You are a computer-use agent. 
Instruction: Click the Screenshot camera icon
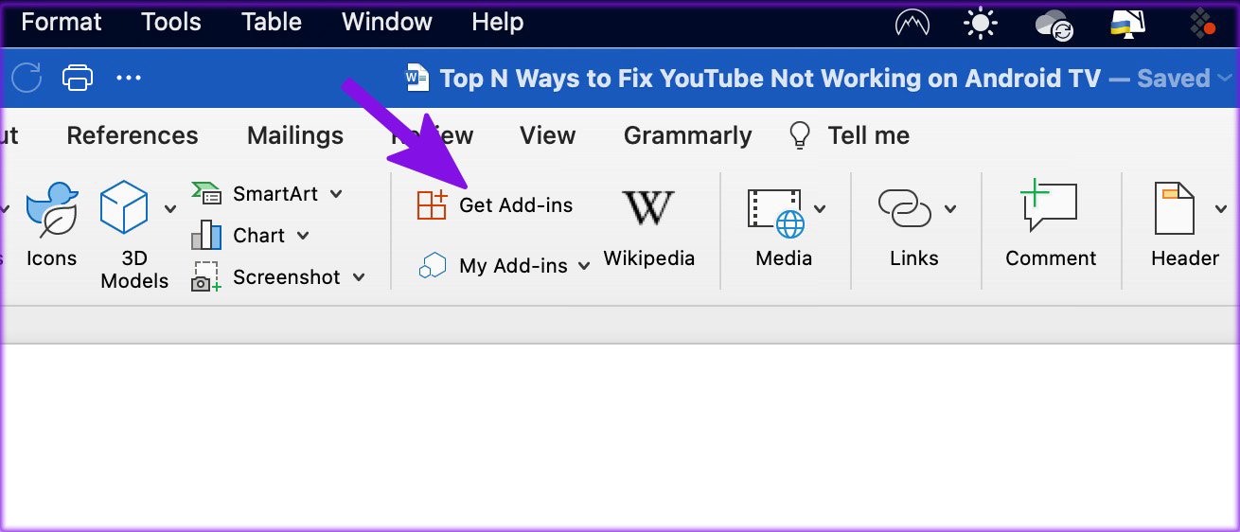point(205,277)
